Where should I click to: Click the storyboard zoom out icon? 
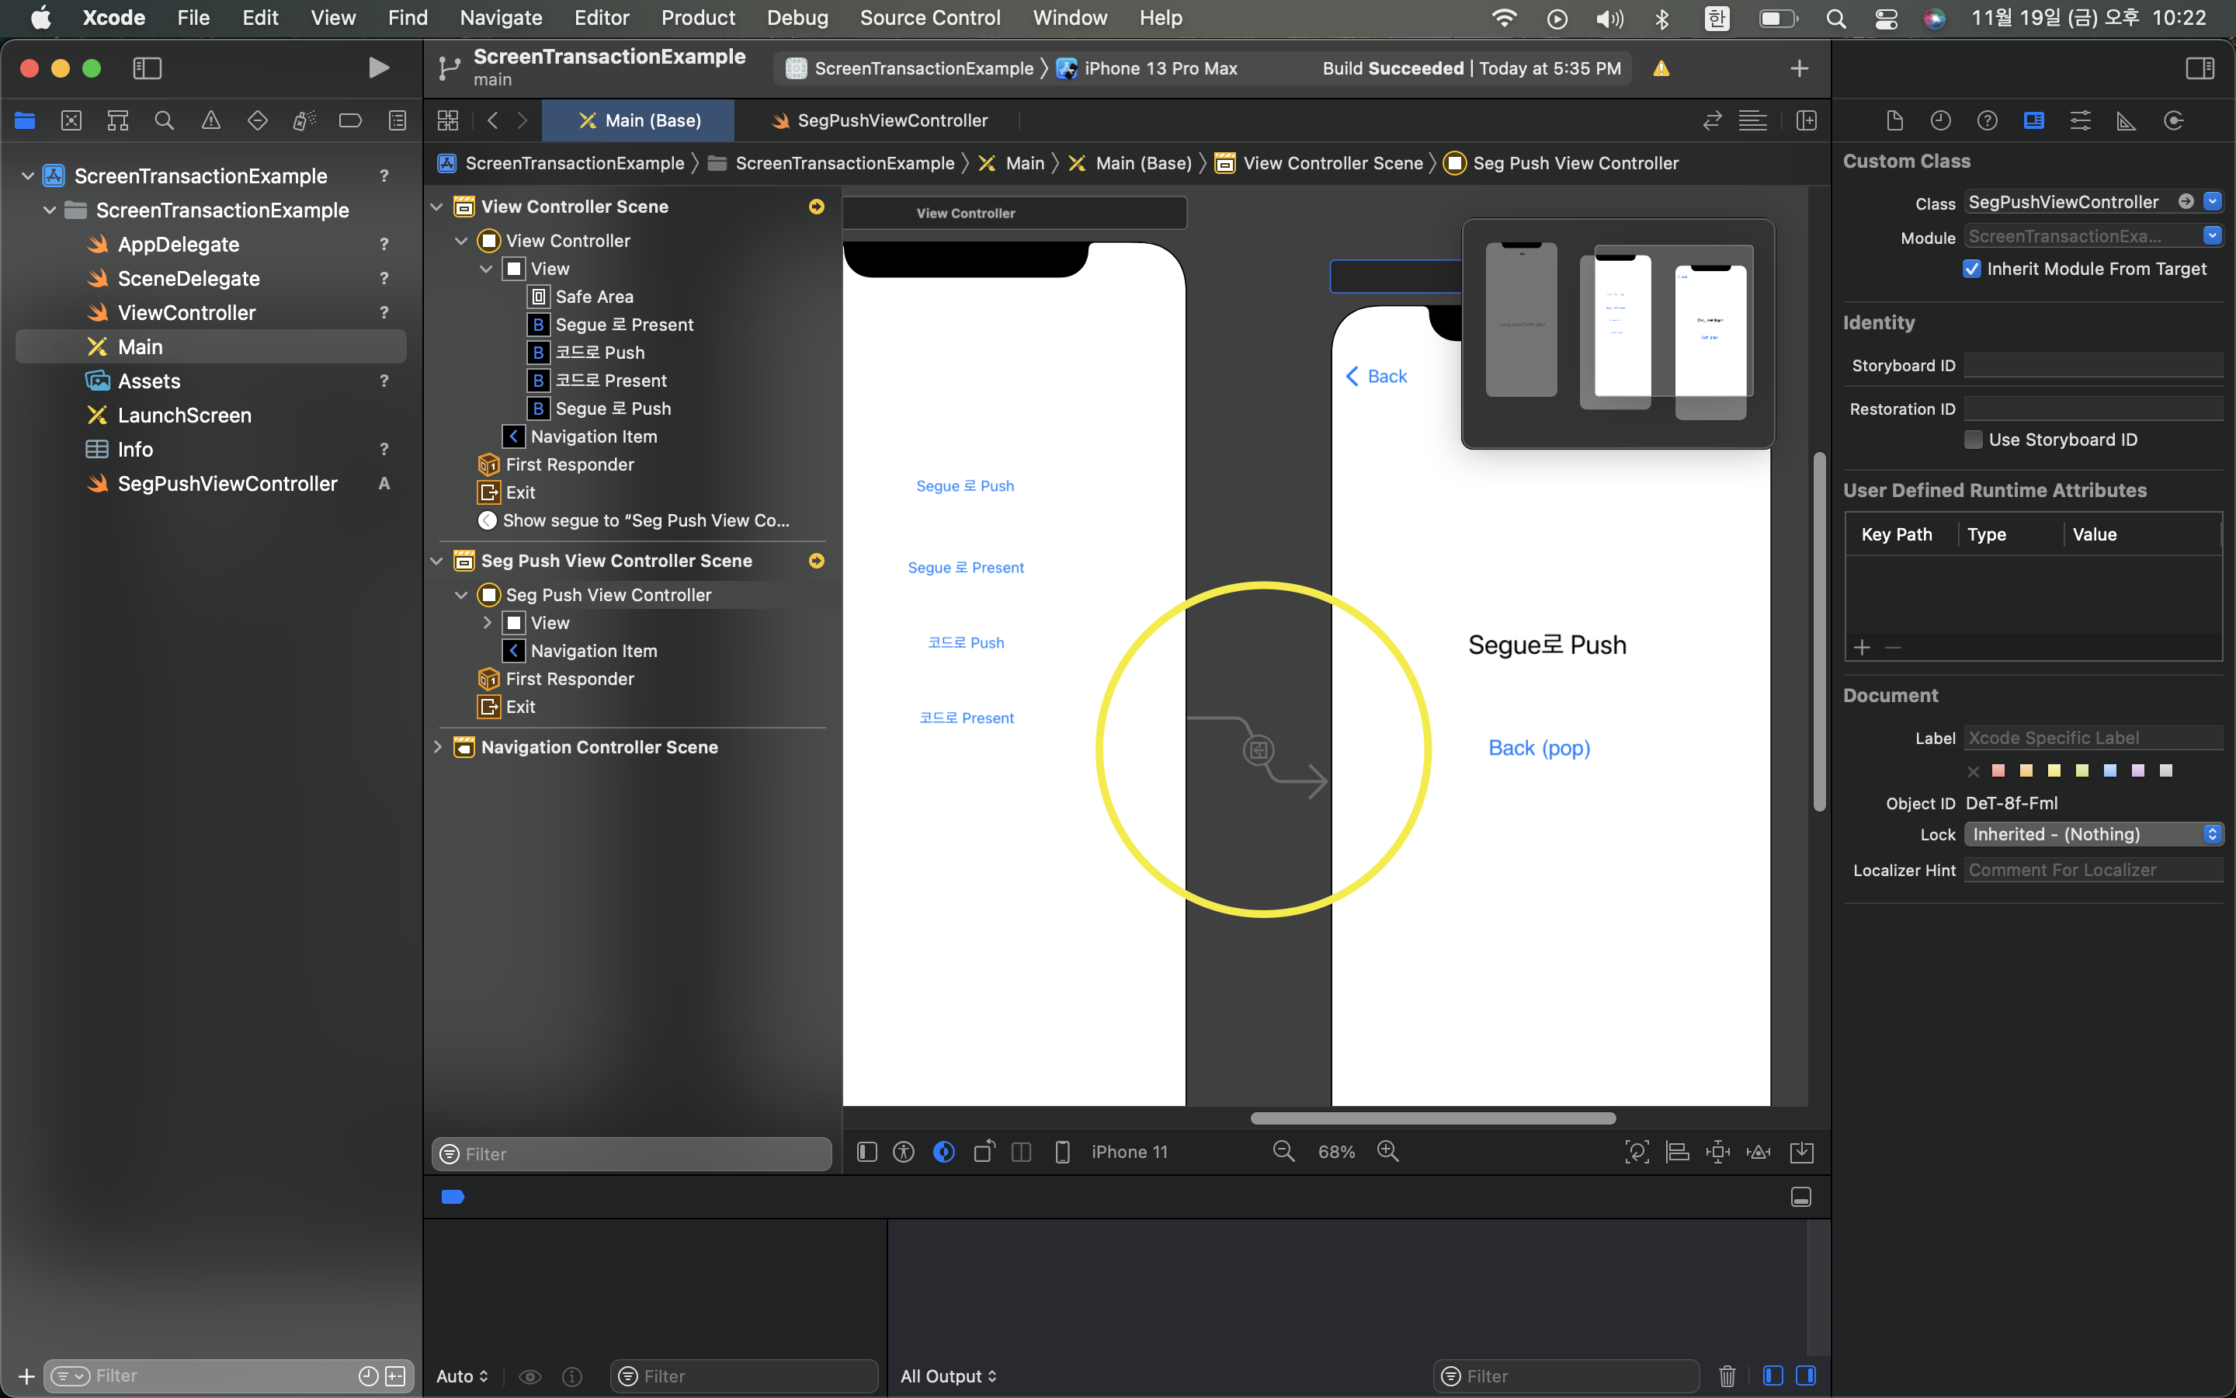point(1283,1151)
